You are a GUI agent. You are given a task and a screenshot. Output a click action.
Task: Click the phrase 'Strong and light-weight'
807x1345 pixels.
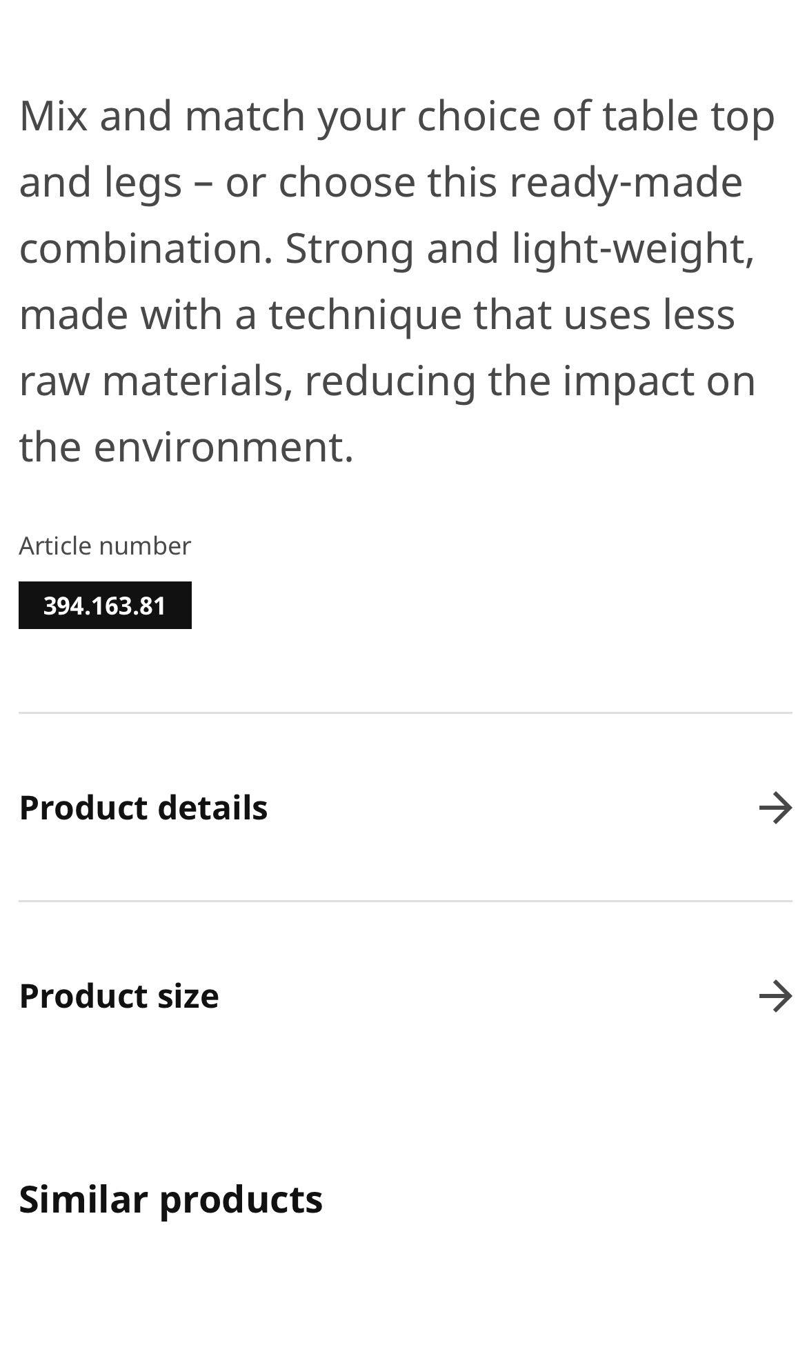pos(519,248)
